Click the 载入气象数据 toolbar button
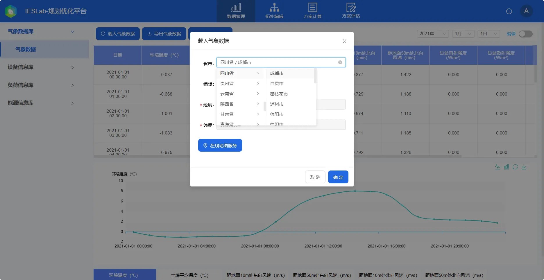The width and height of the screenshot is (544, 280). tap(118, 34)
